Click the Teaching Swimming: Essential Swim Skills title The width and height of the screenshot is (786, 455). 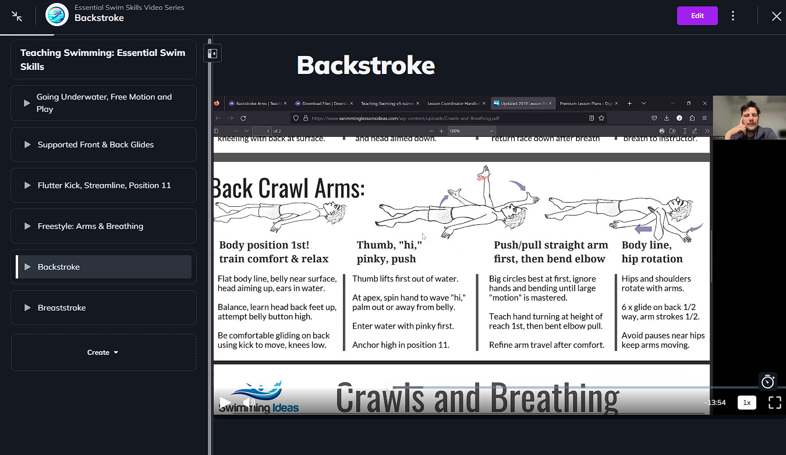point(103,59)
